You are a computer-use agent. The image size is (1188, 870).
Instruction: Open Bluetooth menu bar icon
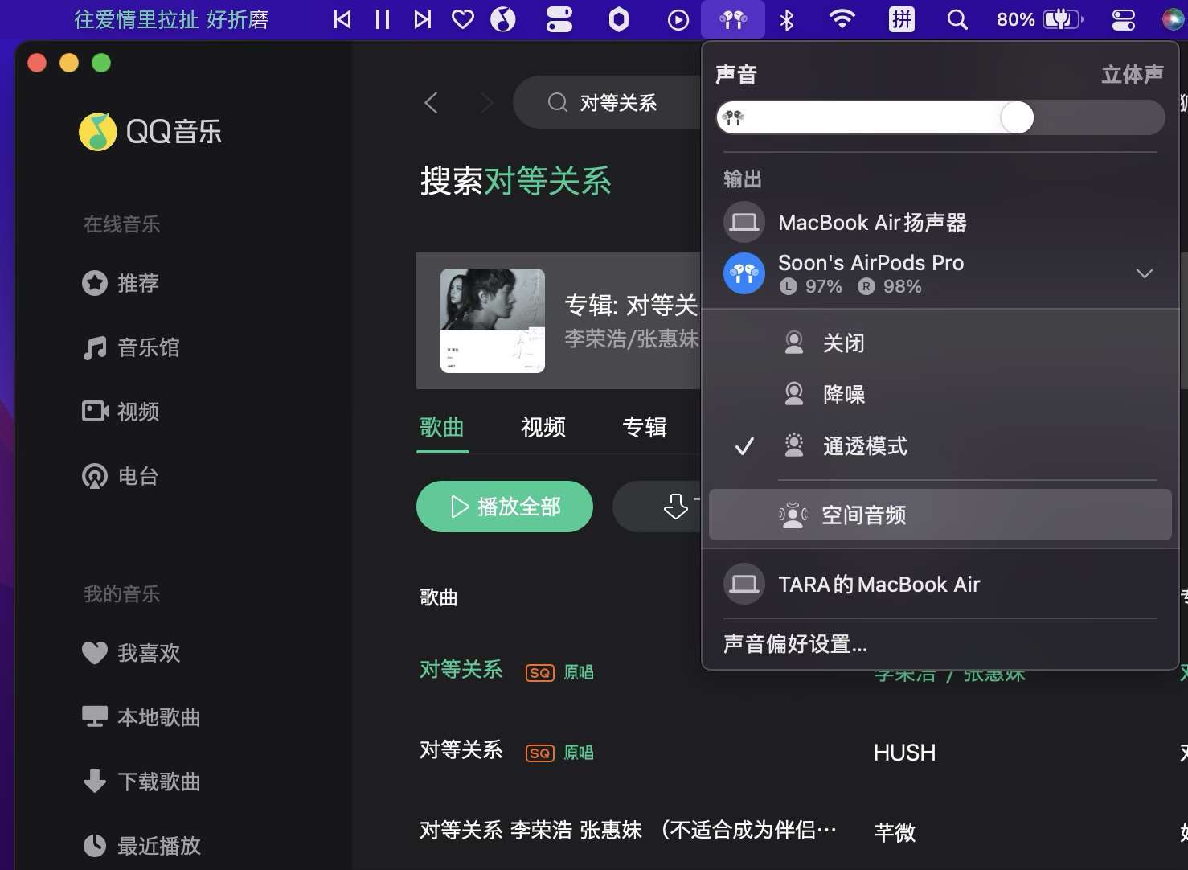pyautogui.click(x=787, y=19)
